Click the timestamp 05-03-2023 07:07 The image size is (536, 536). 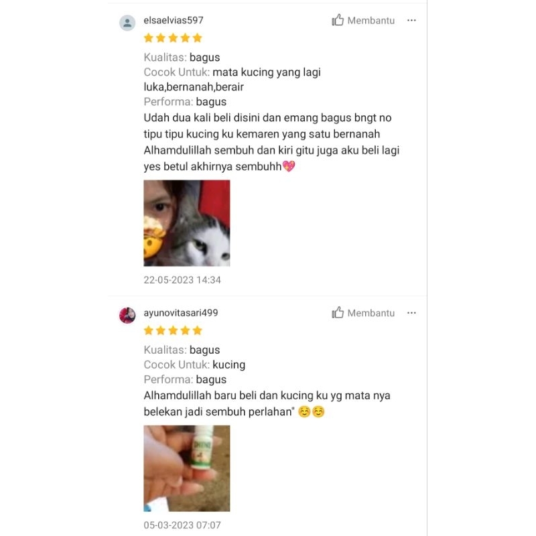point(182,525)
